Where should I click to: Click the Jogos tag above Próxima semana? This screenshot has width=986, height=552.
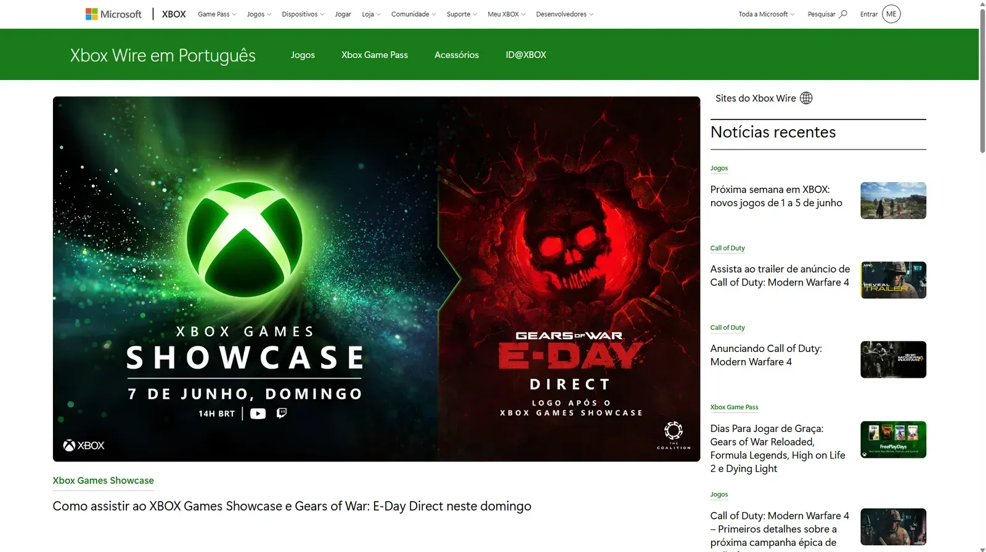(719, 168)
